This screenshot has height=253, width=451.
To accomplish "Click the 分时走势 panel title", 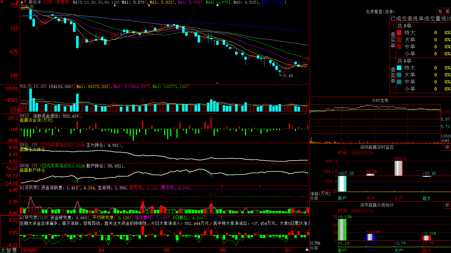I will coord(380,100).
